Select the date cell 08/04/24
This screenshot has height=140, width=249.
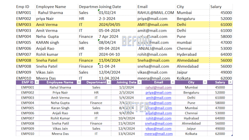pos(117,42)
